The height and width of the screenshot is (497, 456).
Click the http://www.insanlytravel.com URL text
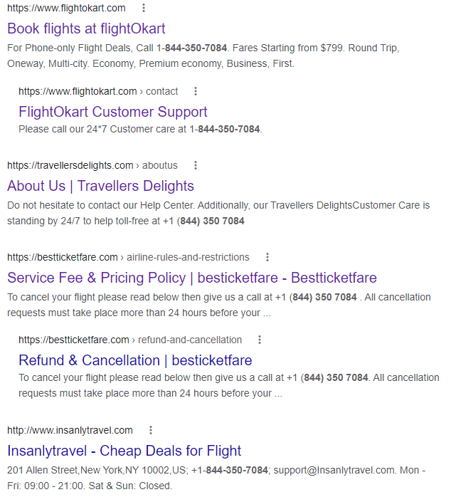[x=70, y=430]
